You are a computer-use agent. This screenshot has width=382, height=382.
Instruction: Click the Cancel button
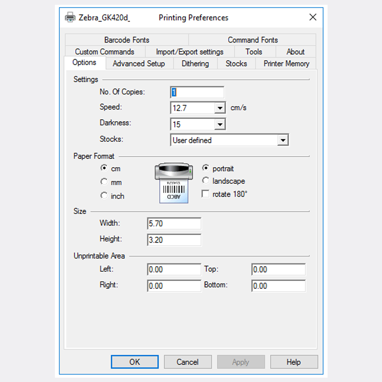(x=187, y=362)
